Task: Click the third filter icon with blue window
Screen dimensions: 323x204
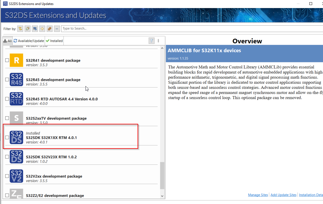Action: [35, 29]
